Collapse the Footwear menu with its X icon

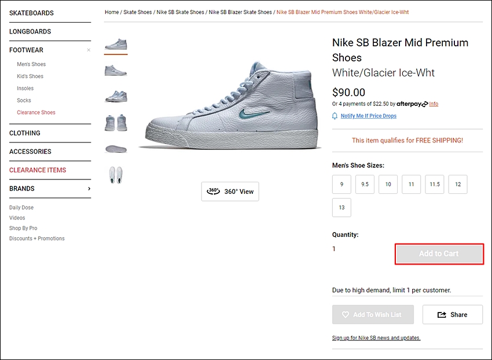89,50
